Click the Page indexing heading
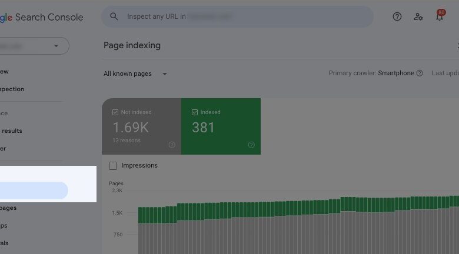 (x=132, y=45)
